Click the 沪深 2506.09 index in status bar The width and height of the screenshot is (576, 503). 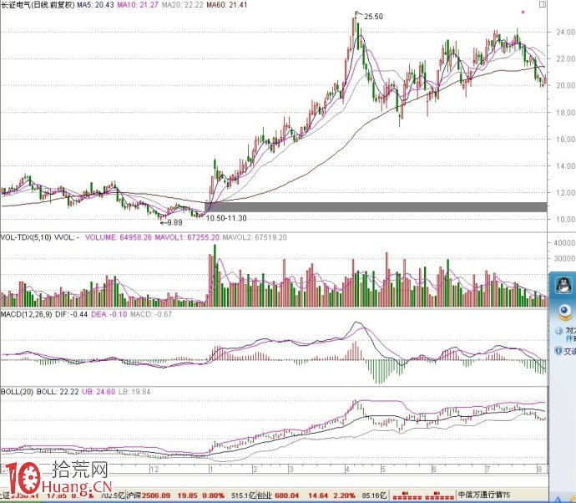tap(148, 495)
